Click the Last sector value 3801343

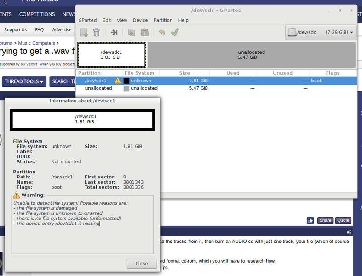pyautogui.click(x=133, y=182)
